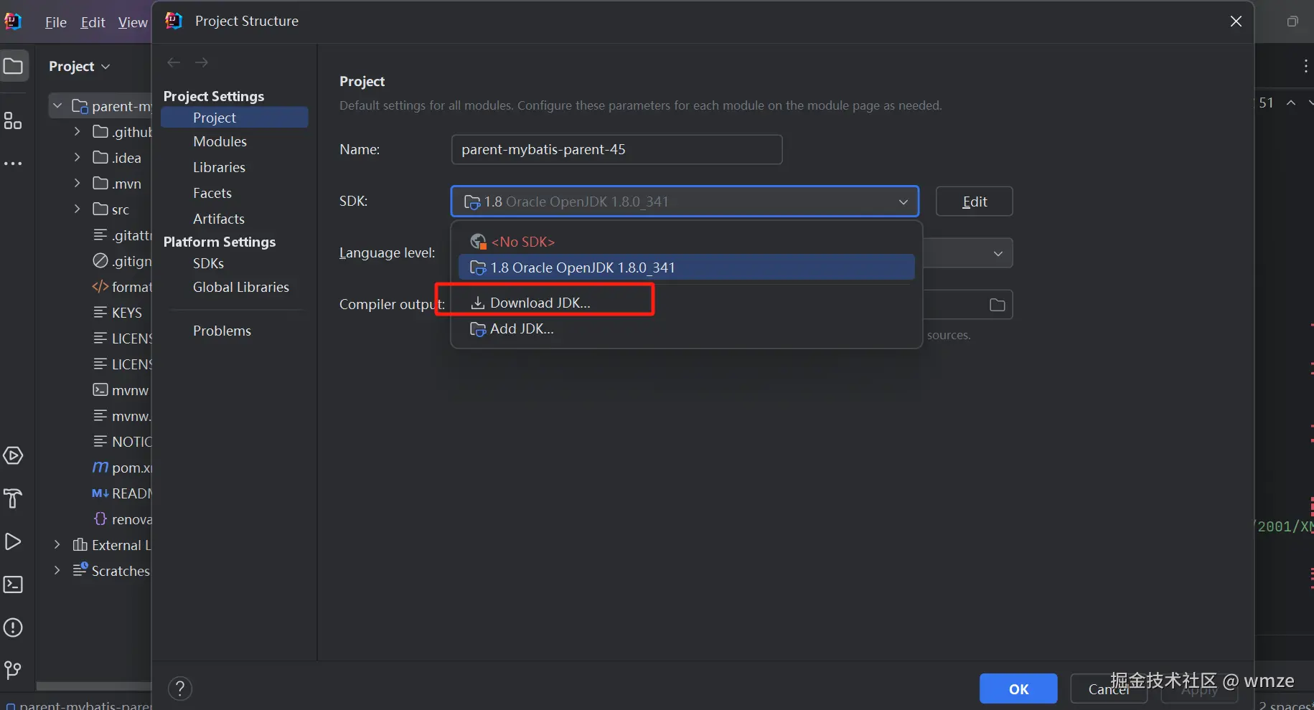Open the Services tool window icon
The width and height of the screenshot is (1314, 710).
tap(13, 456)
